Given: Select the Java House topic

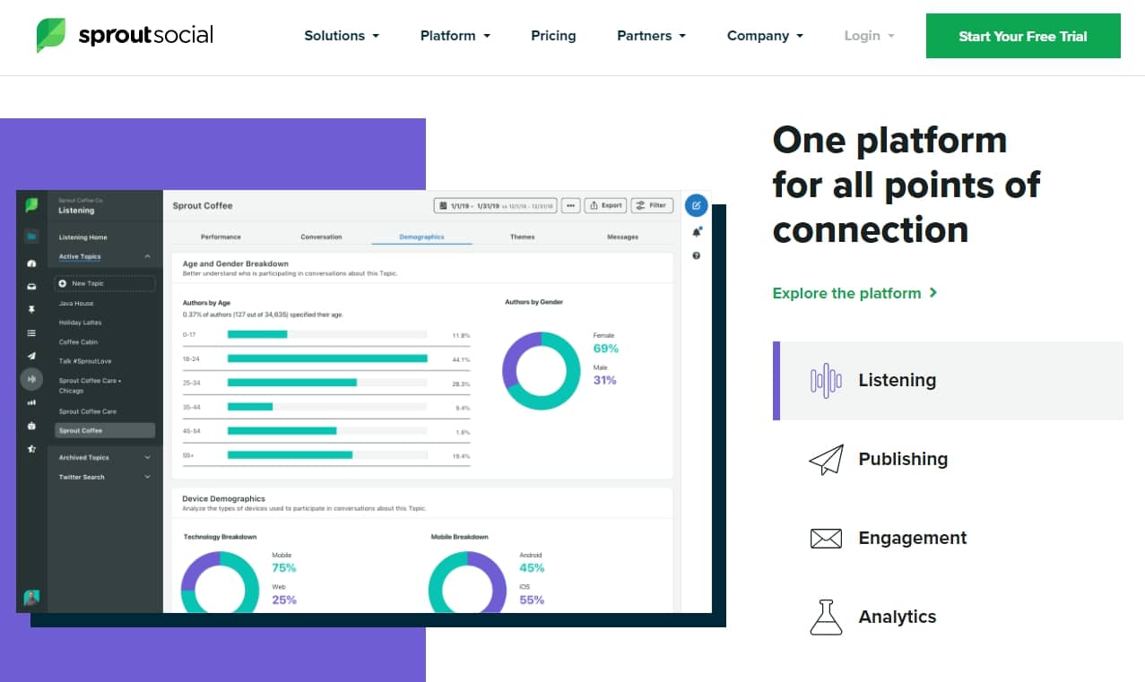Looking at the screenshot, I should [x=76, y=304].
